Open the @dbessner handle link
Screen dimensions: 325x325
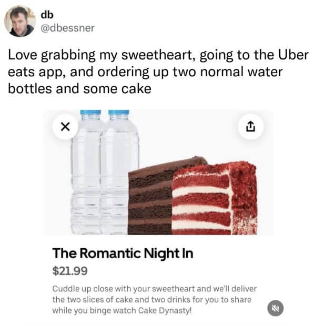point(67,28)
